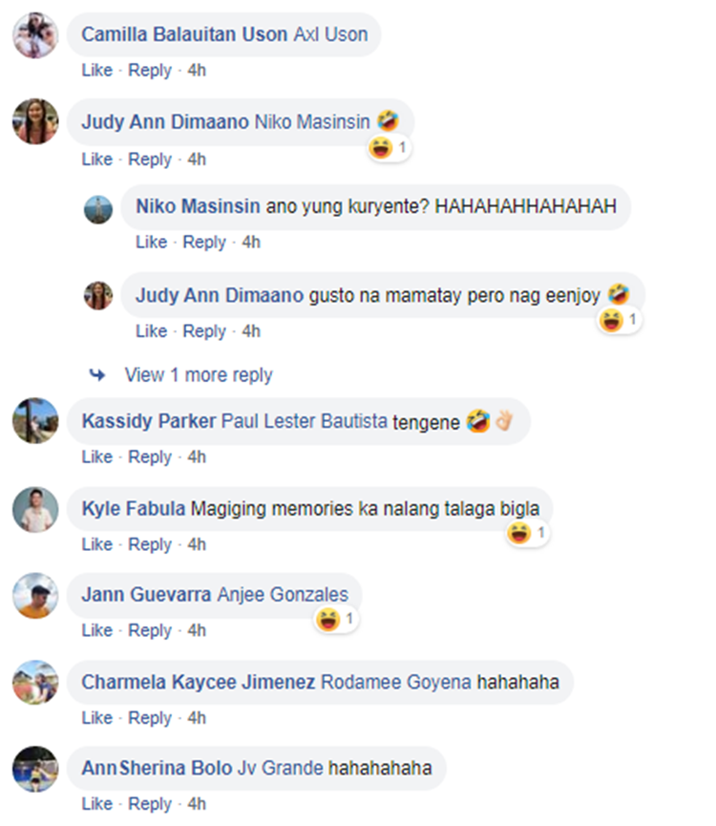Open Niko Masinsin's small avatar in the reply
This screenshot has height=826, width=716.
98,210
